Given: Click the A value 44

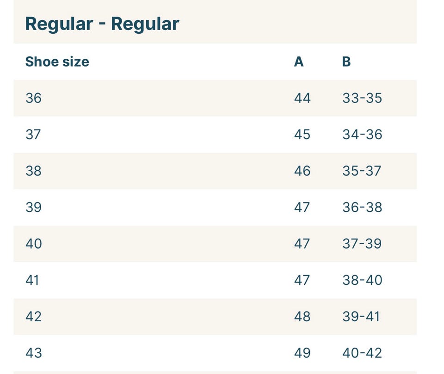Looking at the screenshot, I should [x=302, y=98].
